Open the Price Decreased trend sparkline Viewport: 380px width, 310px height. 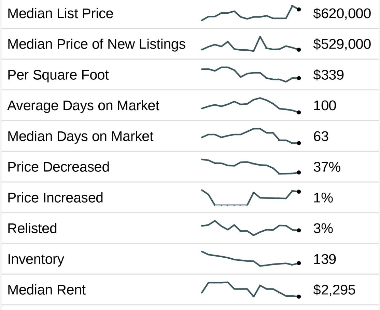click(251, 167)
